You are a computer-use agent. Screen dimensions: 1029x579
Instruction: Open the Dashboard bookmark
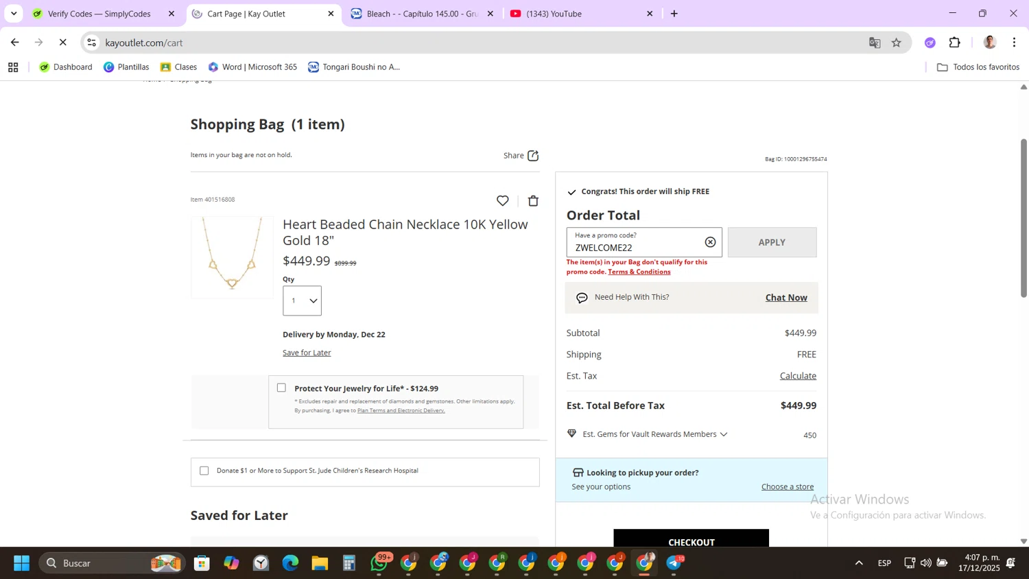[66, 67]
